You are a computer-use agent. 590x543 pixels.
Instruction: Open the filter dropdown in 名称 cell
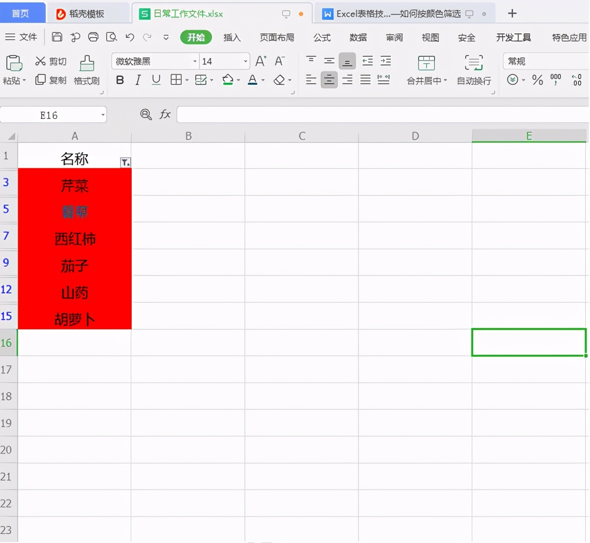click(x=125, y=162)
